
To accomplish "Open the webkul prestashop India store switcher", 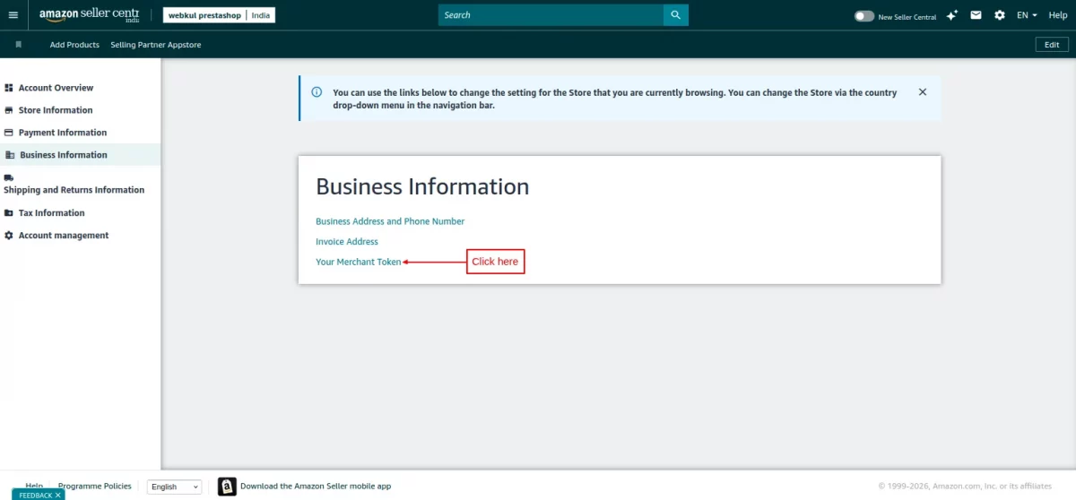I will 219,15.
